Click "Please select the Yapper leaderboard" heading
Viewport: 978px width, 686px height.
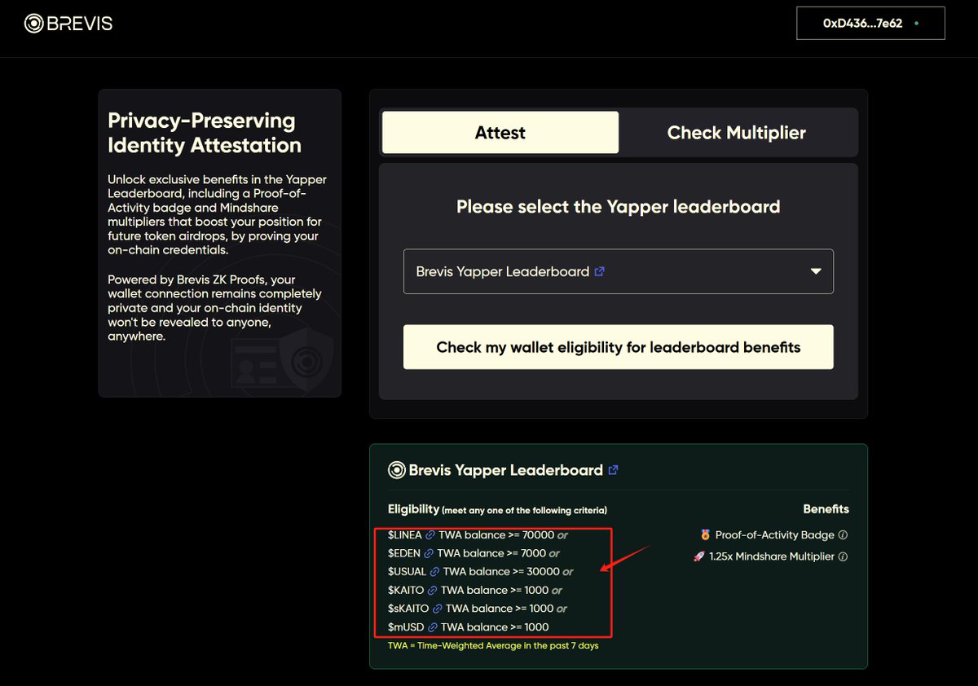click(x=619, y=207)
